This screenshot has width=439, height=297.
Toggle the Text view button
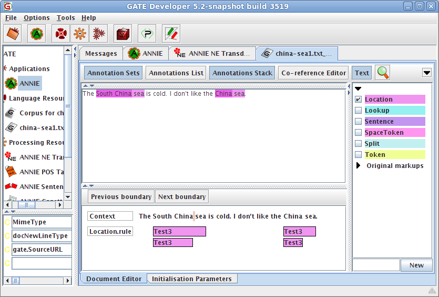coord(362,73)
